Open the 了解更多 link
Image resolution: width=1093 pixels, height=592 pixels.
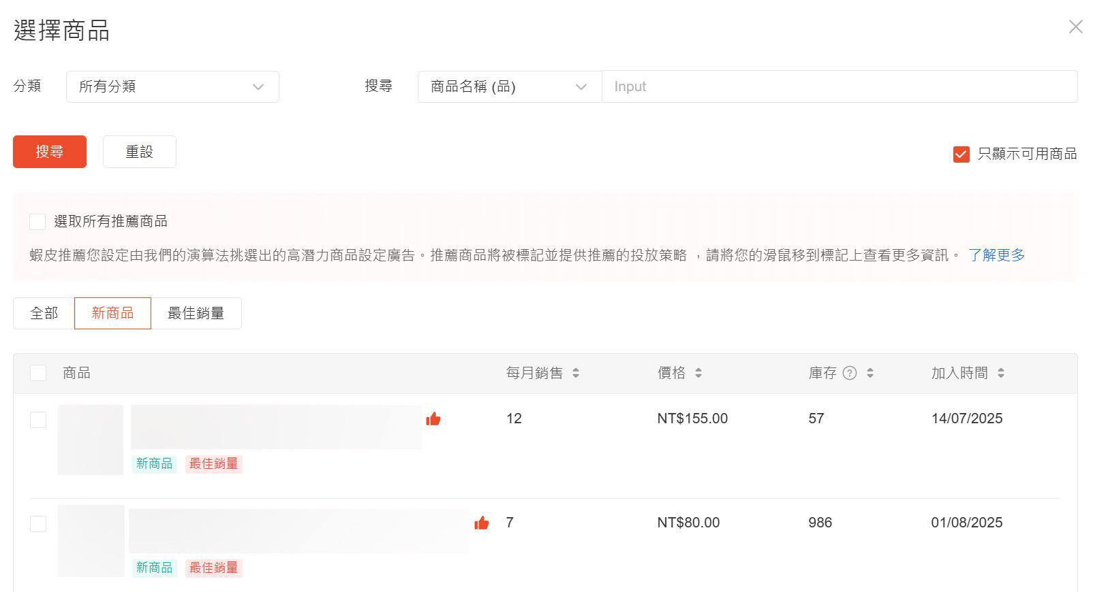click(x=996, y=255)
